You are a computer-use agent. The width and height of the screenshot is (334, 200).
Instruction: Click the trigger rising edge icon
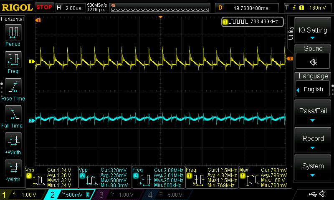(294, 8)
